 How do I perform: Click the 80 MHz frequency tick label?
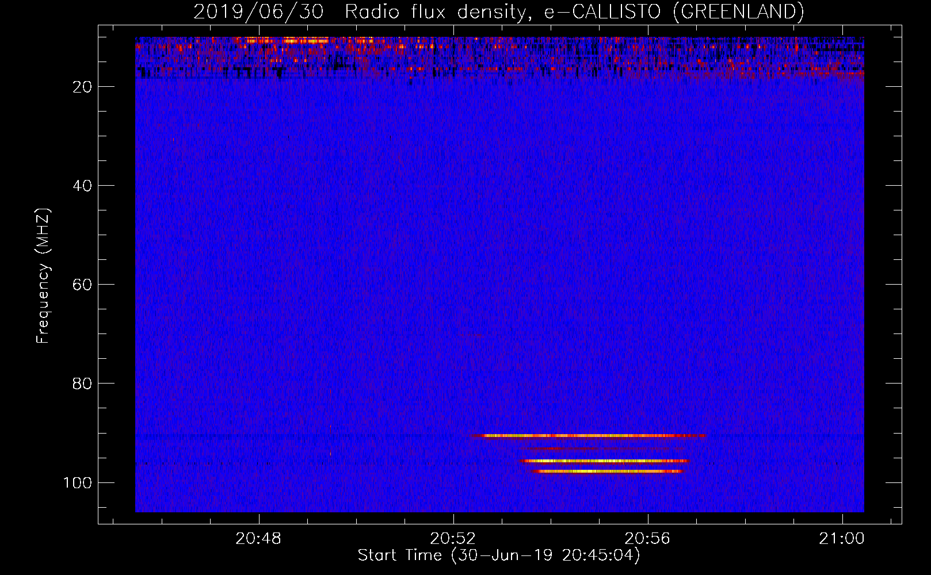(x=83, y=384)
